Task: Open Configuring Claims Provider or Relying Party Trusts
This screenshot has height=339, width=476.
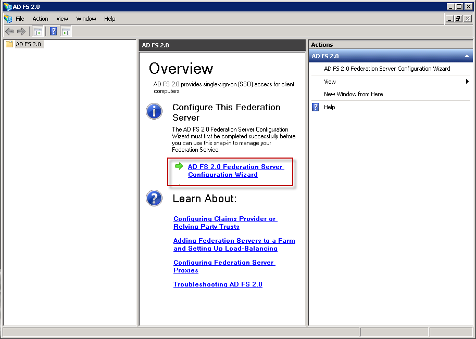Action: [226, 223]
